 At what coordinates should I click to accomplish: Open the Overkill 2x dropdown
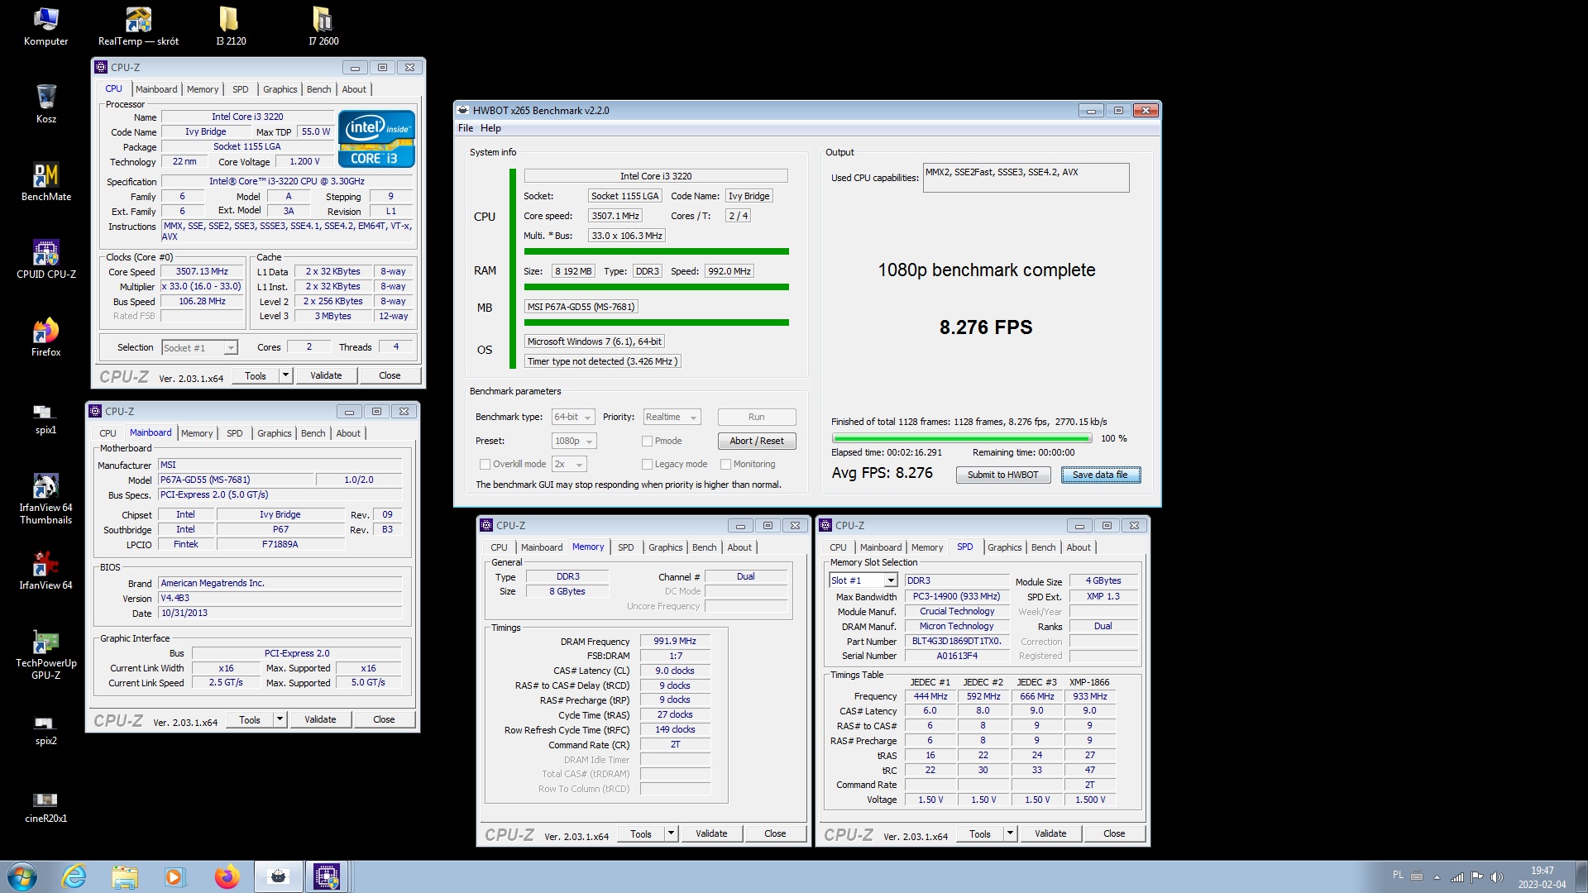point(569,464)
